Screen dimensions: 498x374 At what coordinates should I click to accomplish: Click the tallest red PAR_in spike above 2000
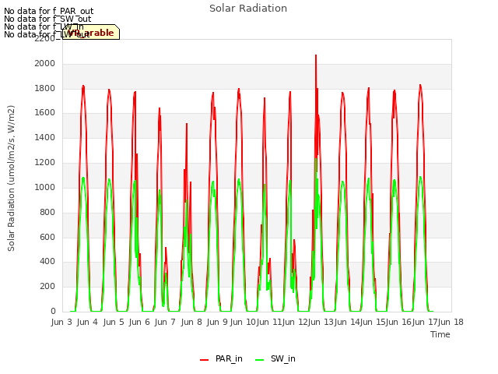coord(316,59)
